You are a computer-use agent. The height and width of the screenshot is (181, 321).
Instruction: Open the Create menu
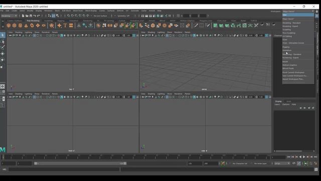[15, 11]
